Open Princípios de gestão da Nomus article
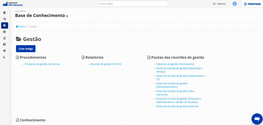Image resolution: width=263 pixels, height=125 pixels. tap(42, 64)
